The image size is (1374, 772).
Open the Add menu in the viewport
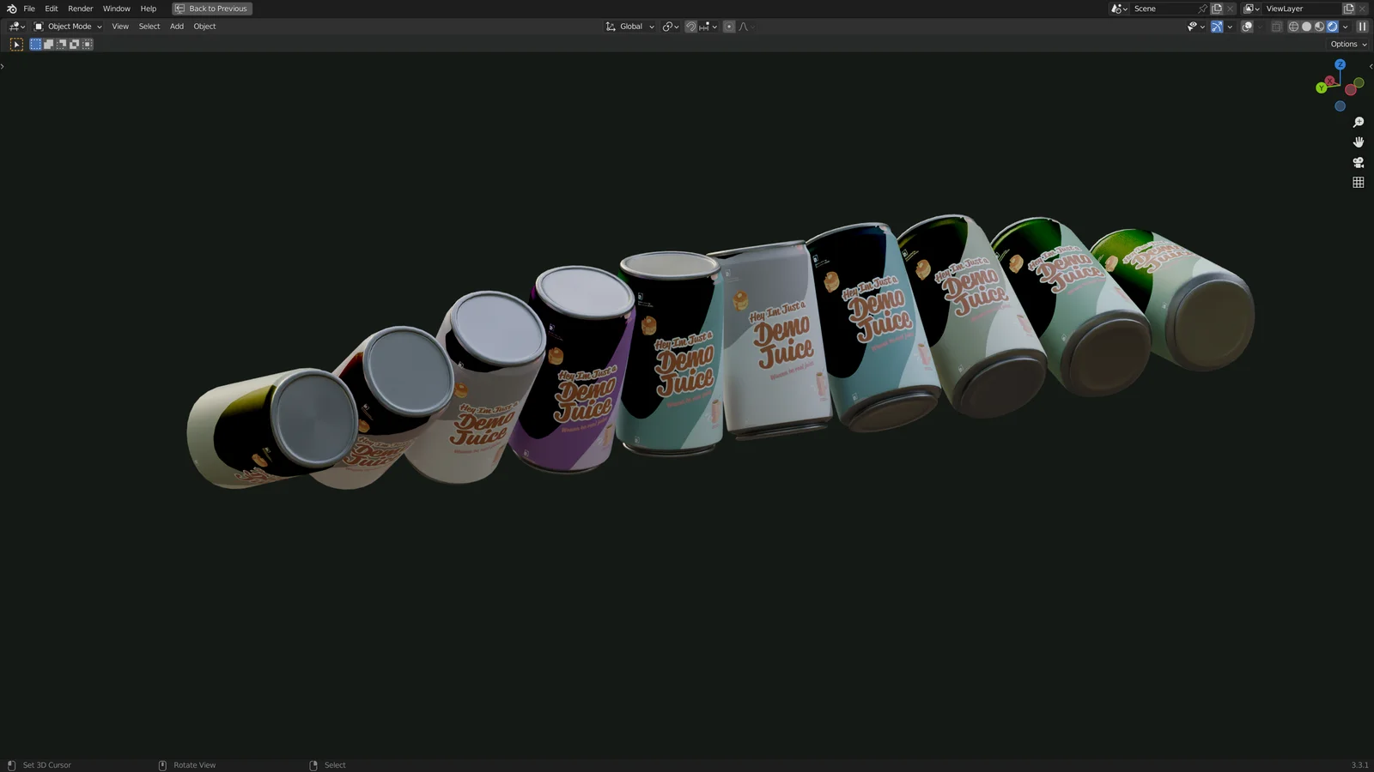[x=176, y=27]
